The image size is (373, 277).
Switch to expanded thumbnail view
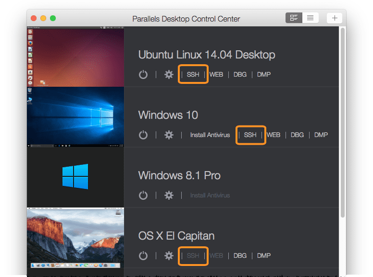pyautogui.click(x=294, y=18)
